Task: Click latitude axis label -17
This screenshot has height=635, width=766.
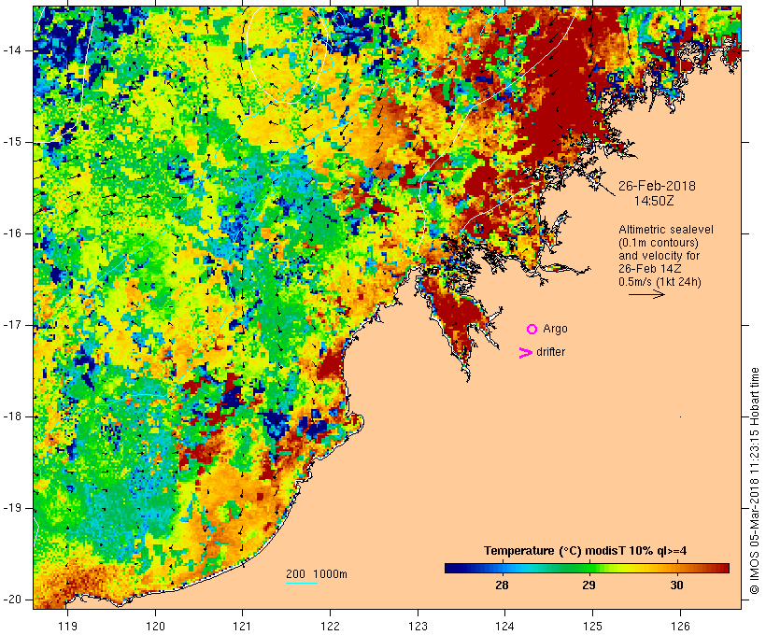Action: [x=11, y=325]
